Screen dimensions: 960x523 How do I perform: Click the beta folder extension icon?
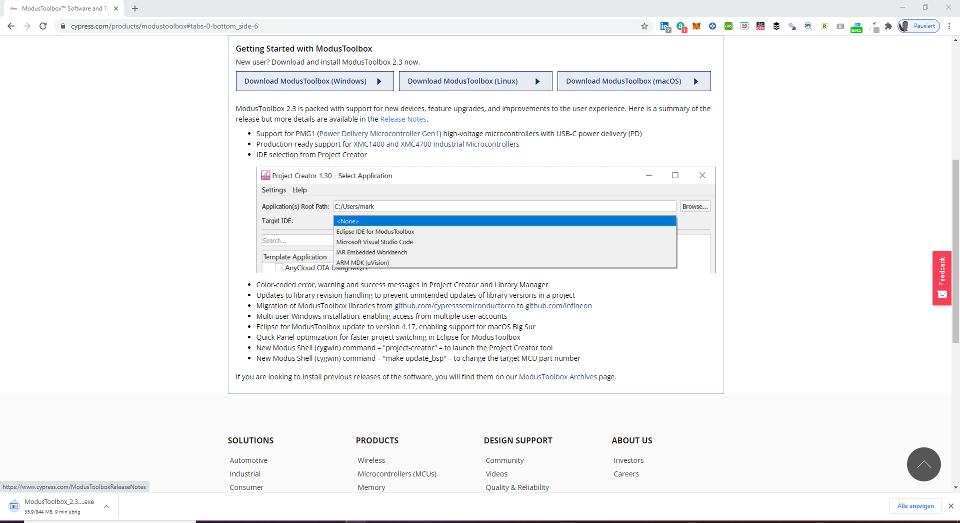tap(856, 27)
